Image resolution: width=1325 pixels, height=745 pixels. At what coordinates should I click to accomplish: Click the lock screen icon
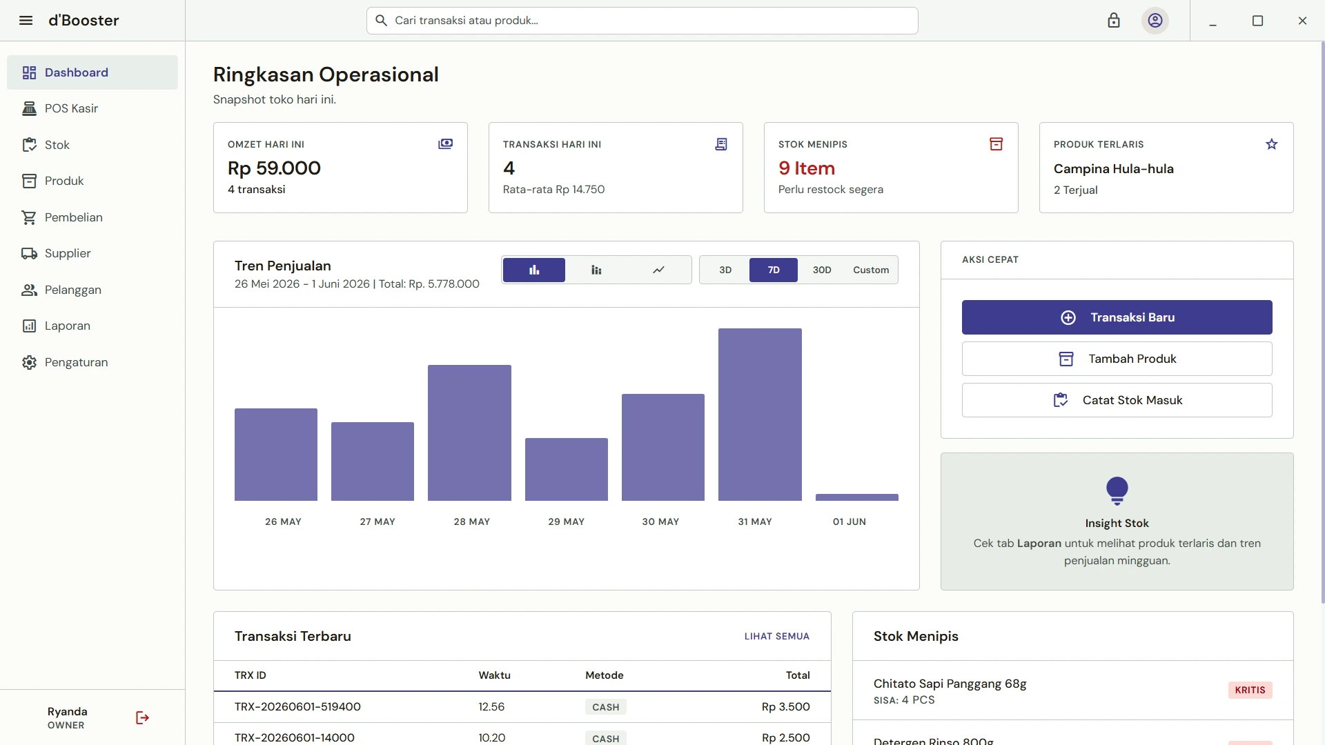1114,21
